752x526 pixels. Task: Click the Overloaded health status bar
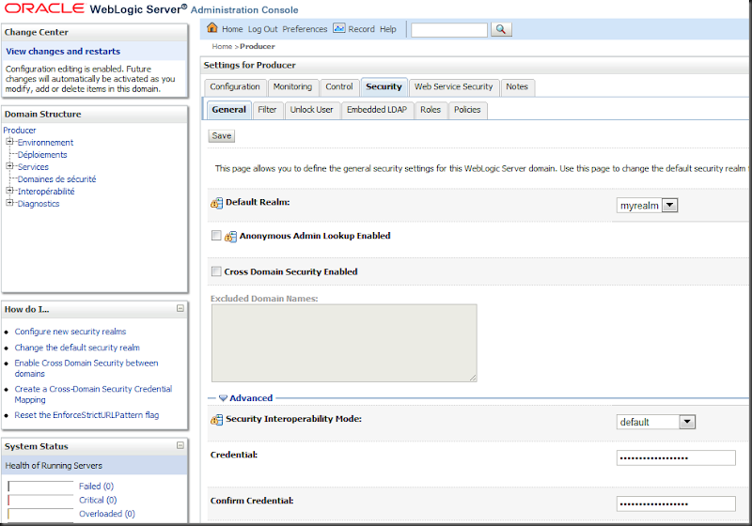coord(40,514)
